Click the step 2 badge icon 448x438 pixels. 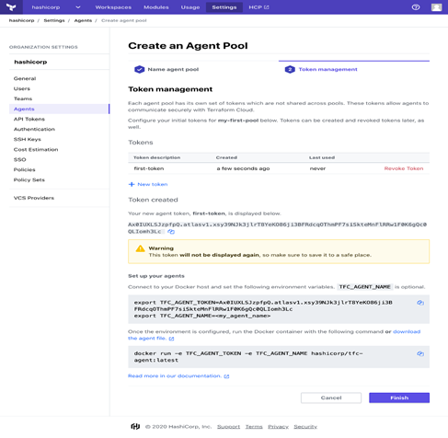point(290,69)
